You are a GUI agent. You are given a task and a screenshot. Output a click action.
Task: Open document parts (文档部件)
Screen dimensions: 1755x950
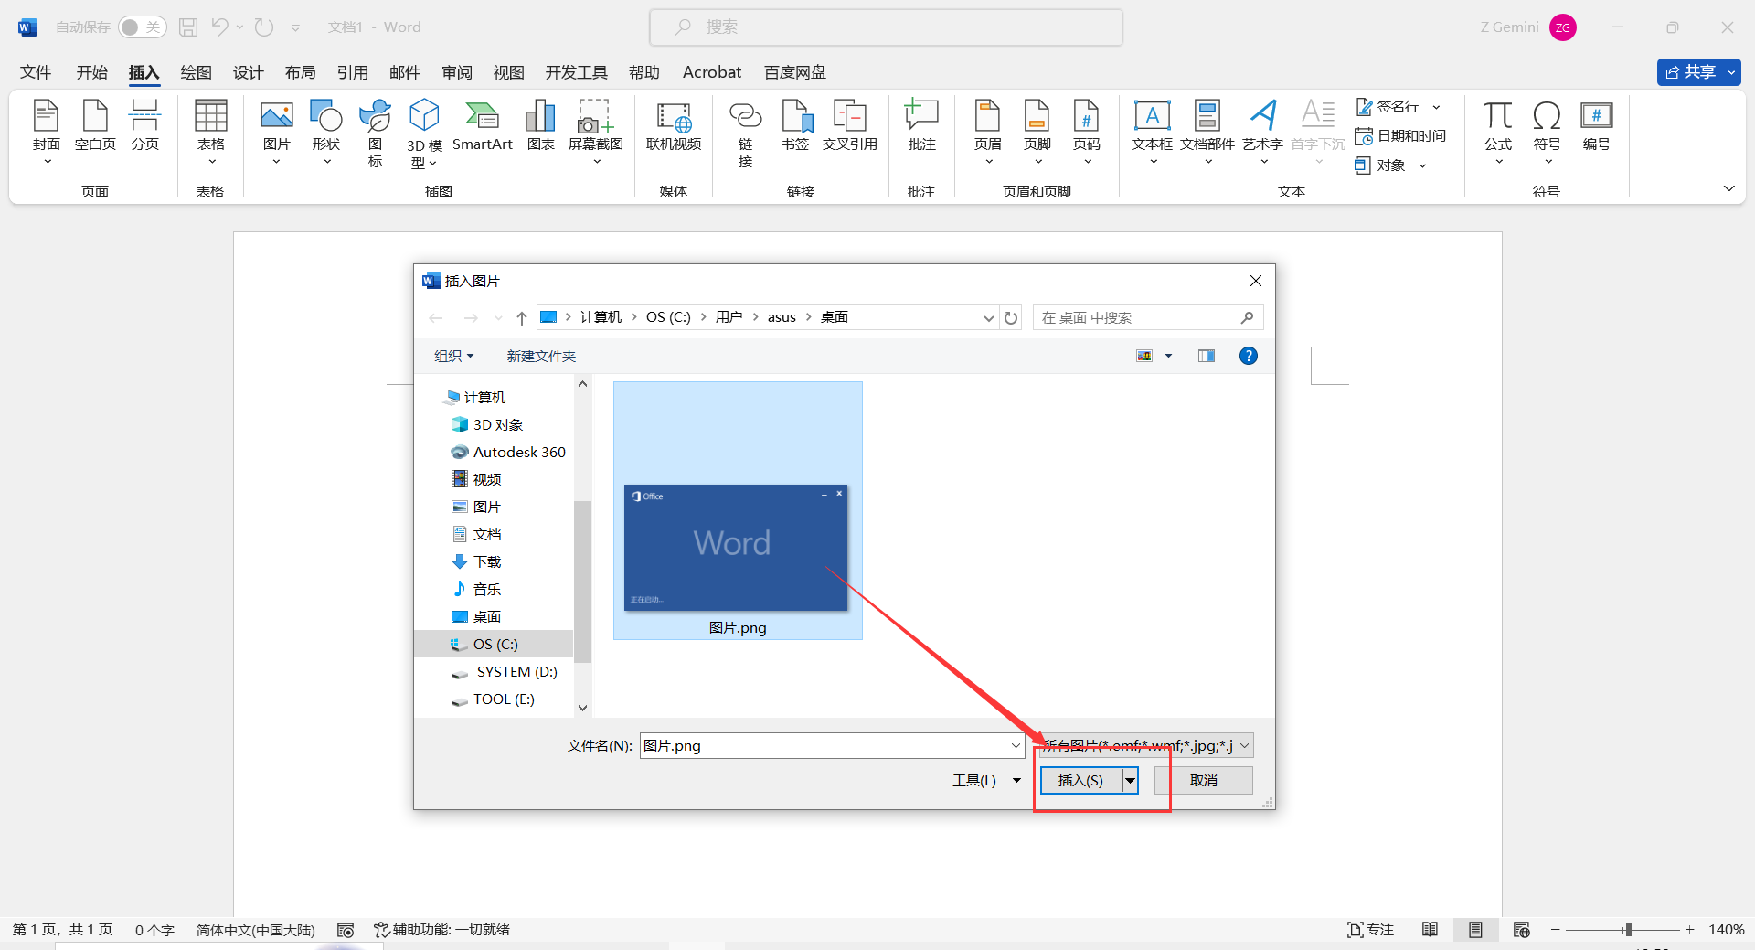click(x=1207, y=133)
